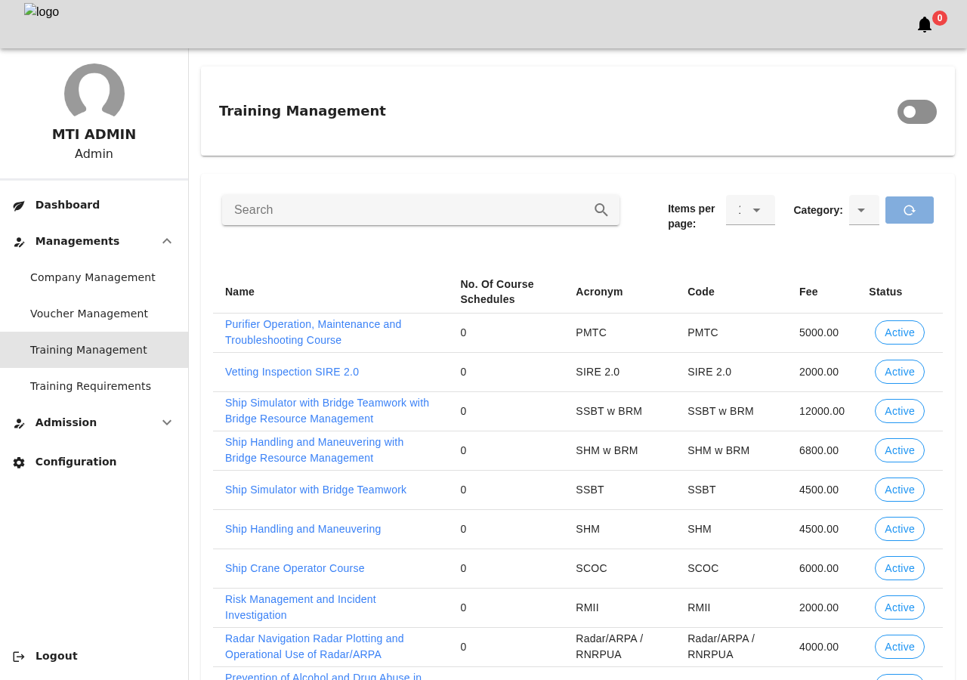This screenshot has height=680, width=967.
Task: Select Training Management in sidebar
Action: point(94,350)
